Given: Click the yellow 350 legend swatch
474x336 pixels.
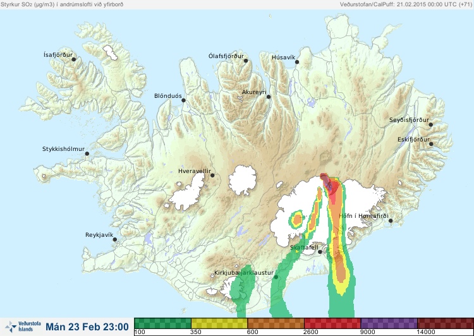Looking at the screenshot, I should 219,323.
